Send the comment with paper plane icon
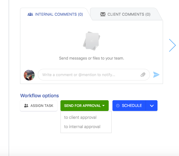This screenshot has height=156, width=179. pos(156,75)
